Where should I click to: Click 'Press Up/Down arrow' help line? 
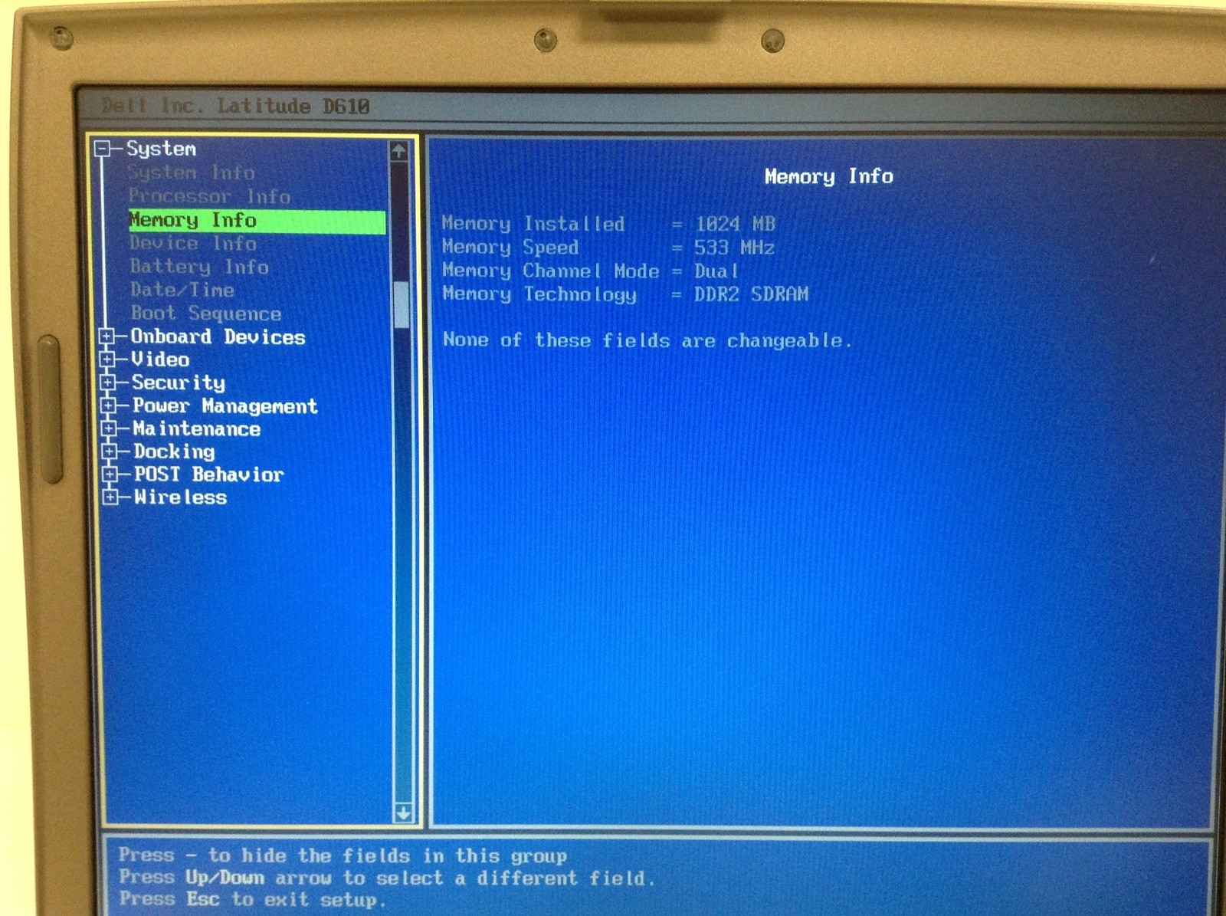point(387,878)
